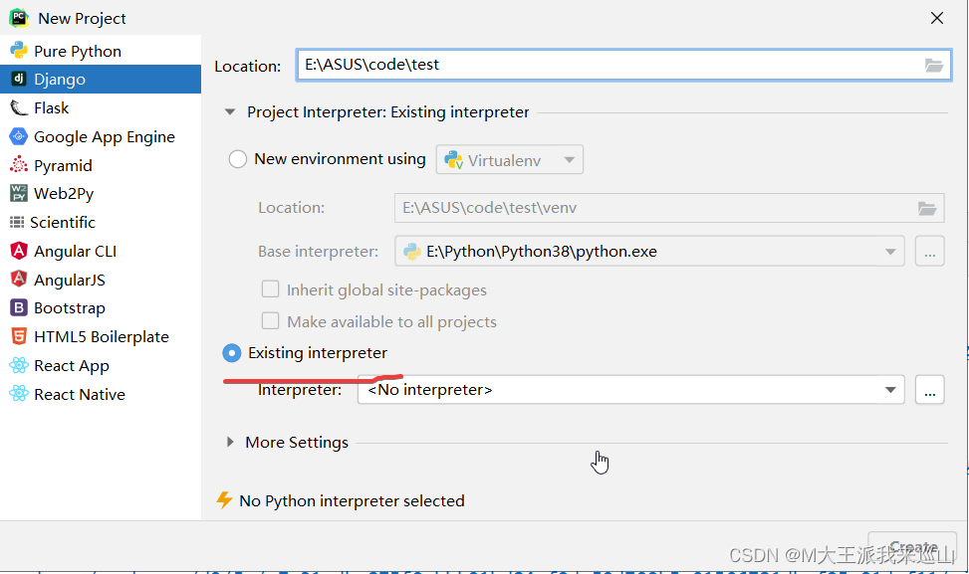Select New environment using radio button
Viewport: 969px width, 574px height.
click(x=238, y=159)
